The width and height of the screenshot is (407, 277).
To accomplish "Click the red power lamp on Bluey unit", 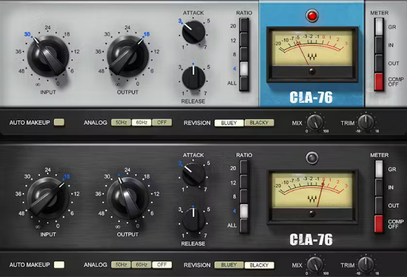I will tap(312, 16).
